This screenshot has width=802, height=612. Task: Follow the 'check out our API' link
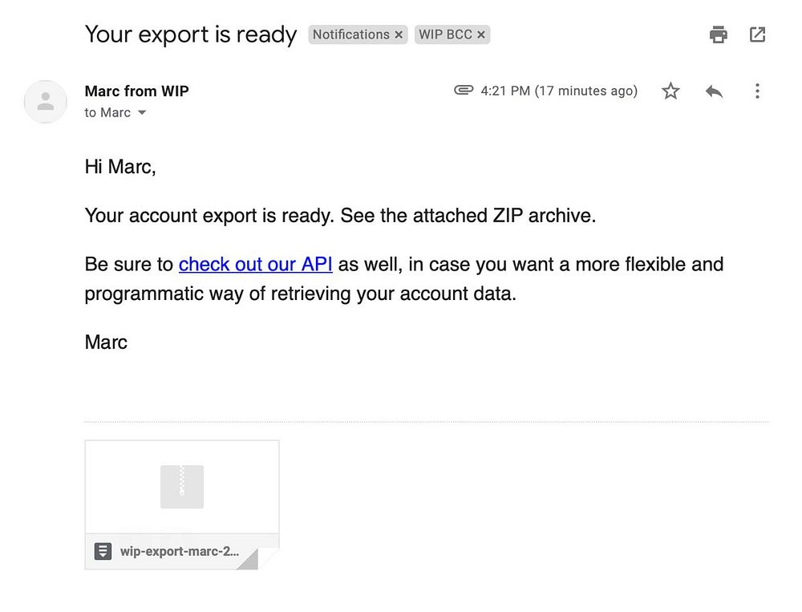(x=255, y=265)
